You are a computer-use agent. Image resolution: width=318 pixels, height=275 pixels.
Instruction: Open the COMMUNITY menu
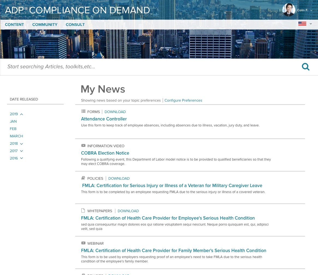[x=45, y=25]
